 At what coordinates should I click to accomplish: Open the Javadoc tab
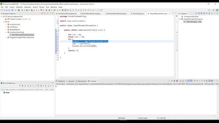click(x=70, y=81)
